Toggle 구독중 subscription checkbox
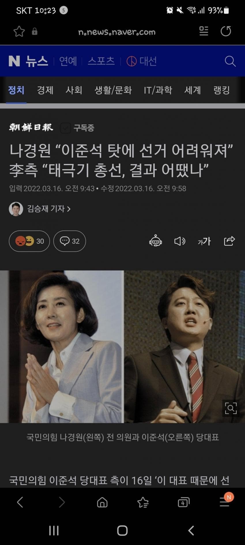Viewport: 245px width, 545px height. point(65,128)
